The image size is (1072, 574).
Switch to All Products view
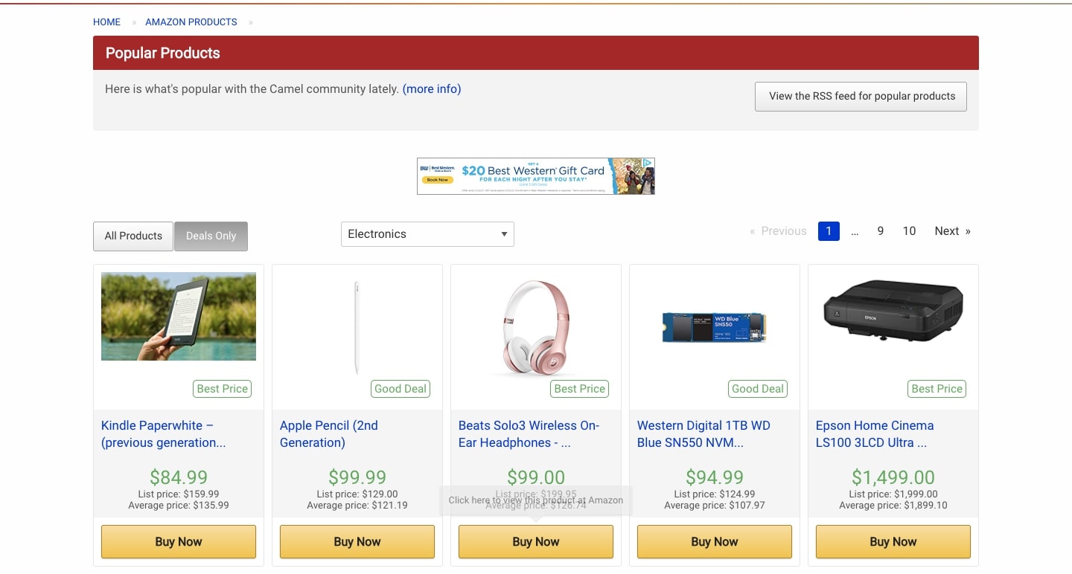133,236
